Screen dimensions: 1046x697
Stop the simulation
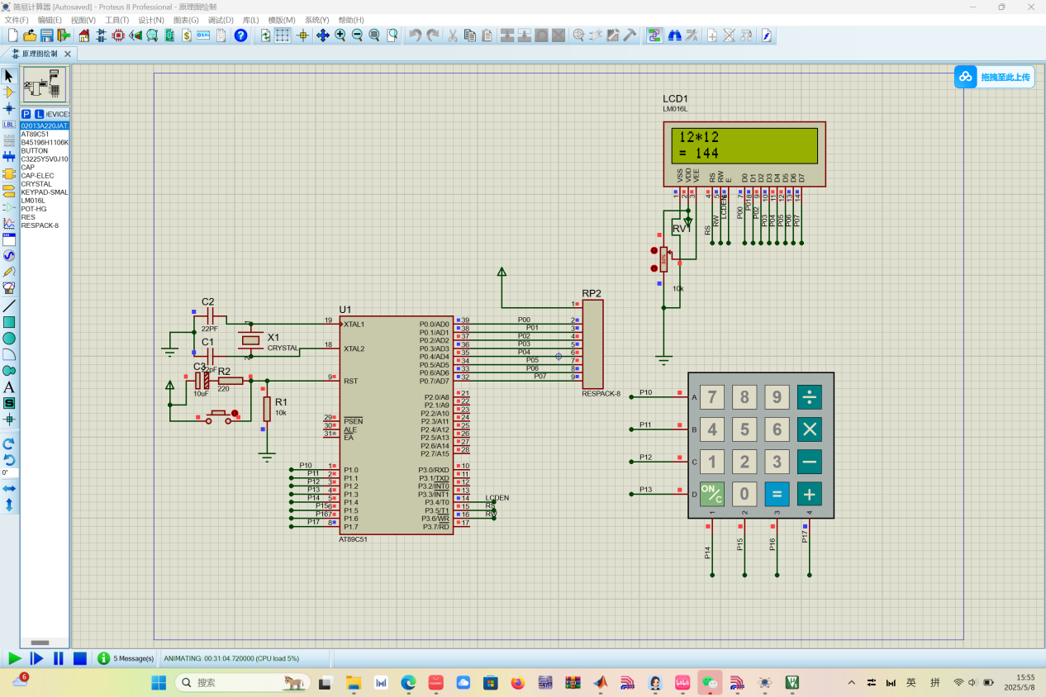click(x=80, y=658)
